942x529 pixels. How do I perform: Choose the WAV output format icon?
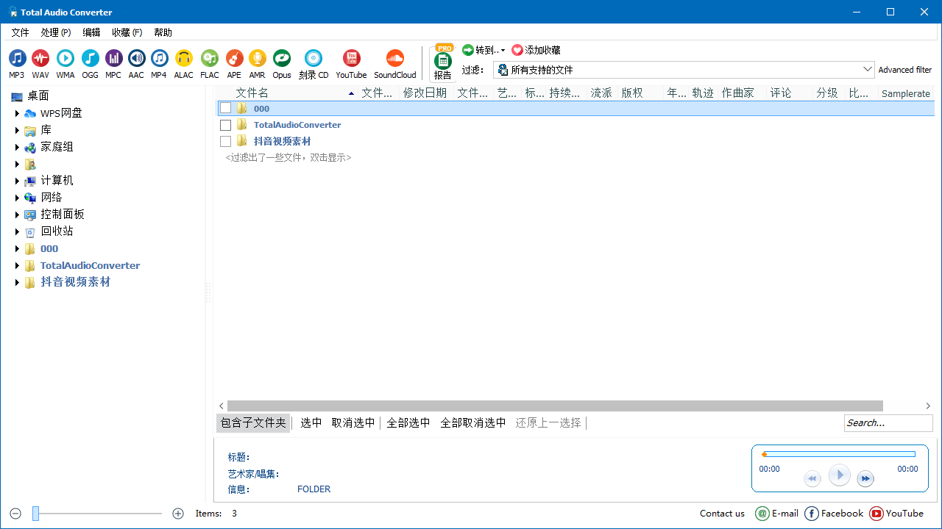(x=40, y=59)
